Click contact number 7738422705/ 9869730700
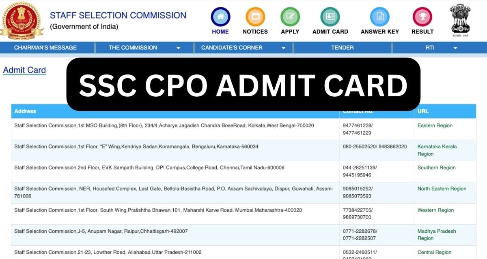The width and height of the screenshot is (487, 259). coord(358,214)
